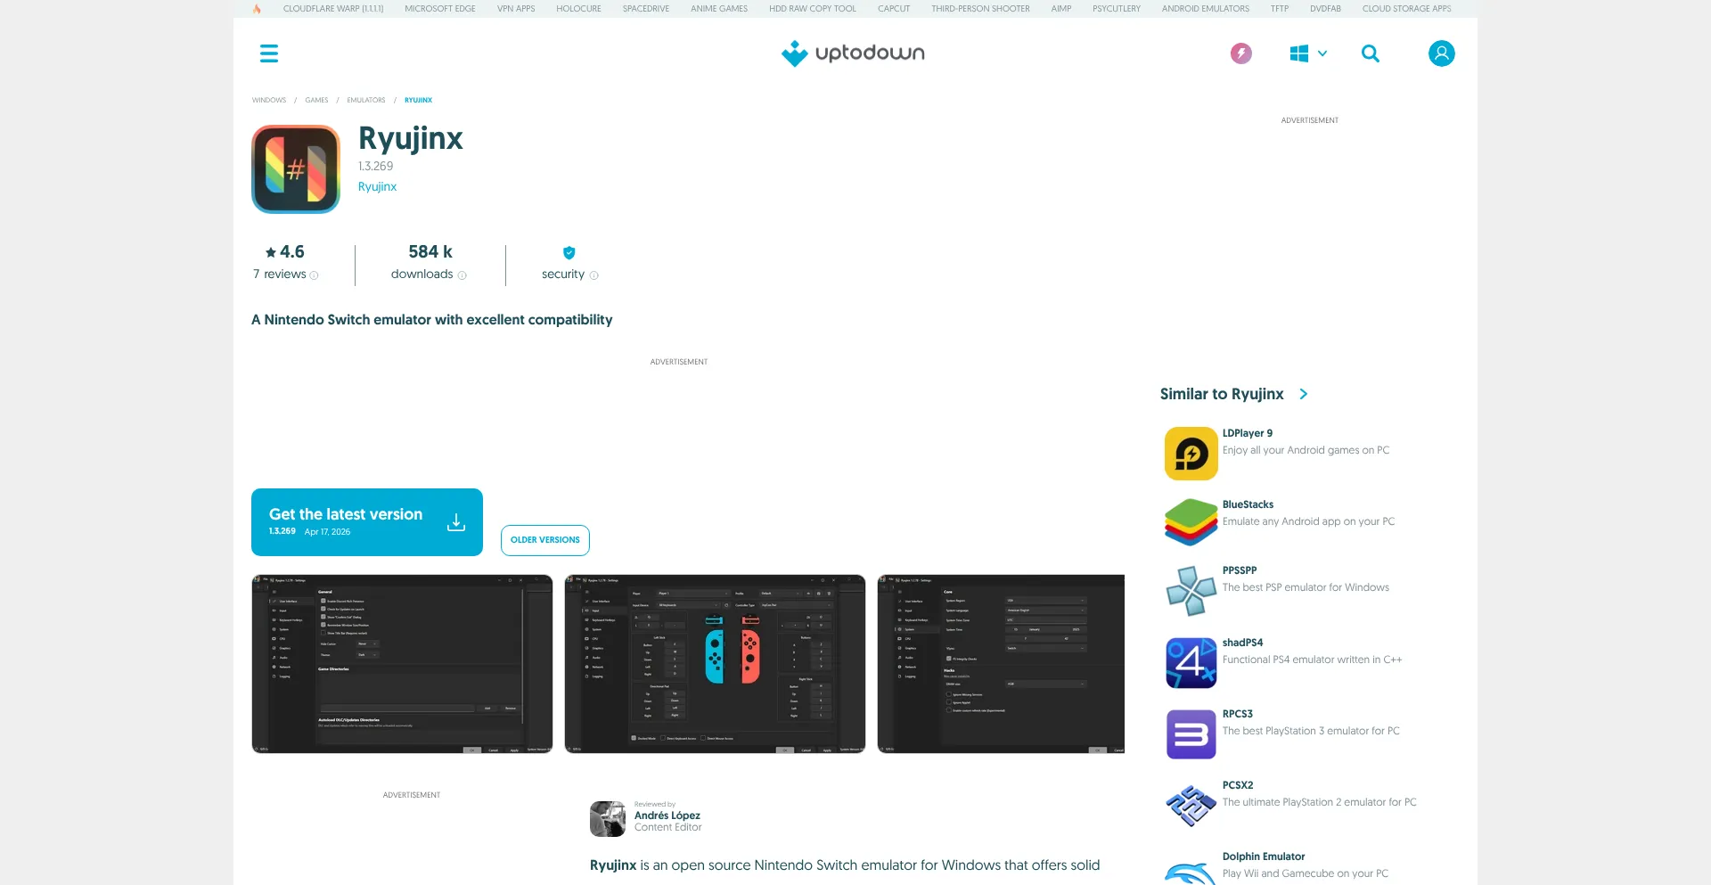
Task: Click the Ryujinx title heading
Action: click(x=411, y=138)
